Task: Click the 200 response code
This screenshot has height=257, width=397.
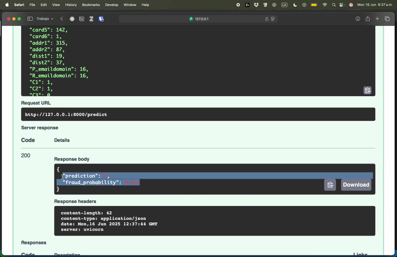Action: tap(25, 156)
